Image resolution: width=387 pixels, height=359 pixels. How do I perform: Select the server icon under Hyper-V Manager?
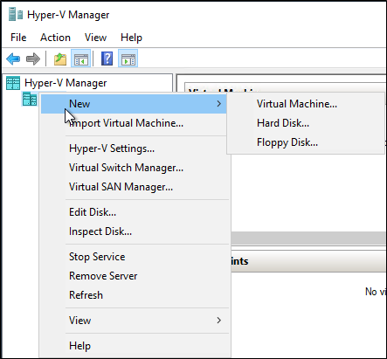[30, 99]
